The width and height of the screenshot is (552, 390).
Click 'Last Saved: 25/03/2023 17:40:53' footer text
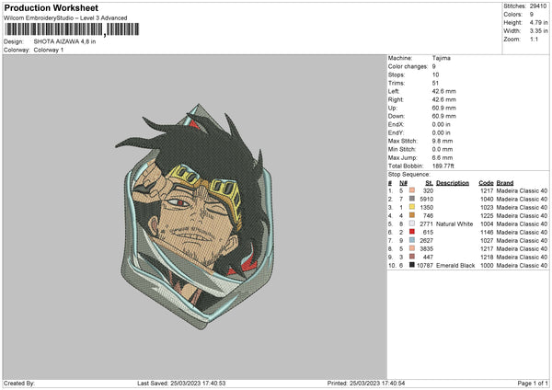181,384
